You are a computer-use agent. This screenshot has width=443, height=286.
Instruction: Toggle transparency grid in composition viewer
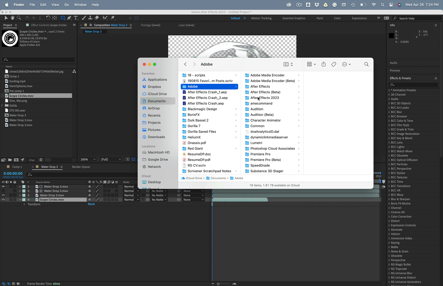[x=133, y=159]
